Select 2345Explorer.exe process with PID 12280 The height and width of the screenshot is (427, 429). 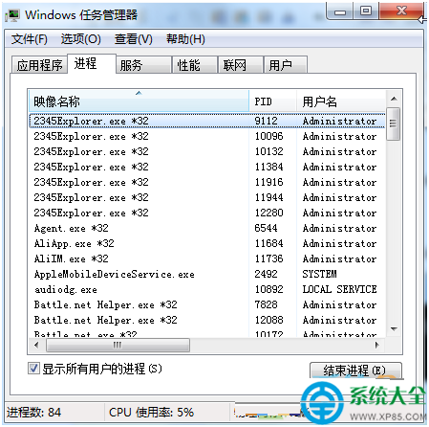(207, 213)
